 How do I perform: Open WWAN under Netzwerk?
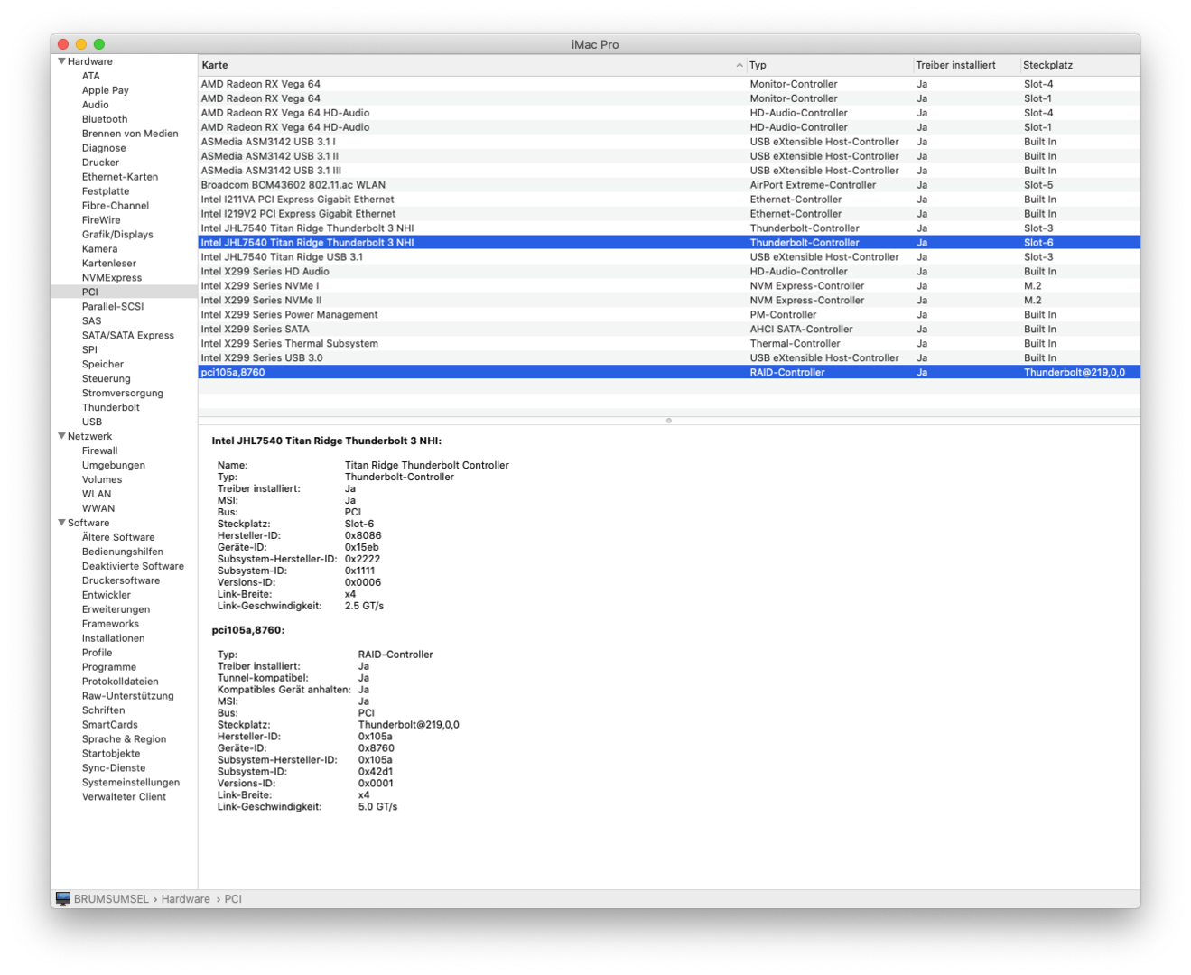coord(98,509)
